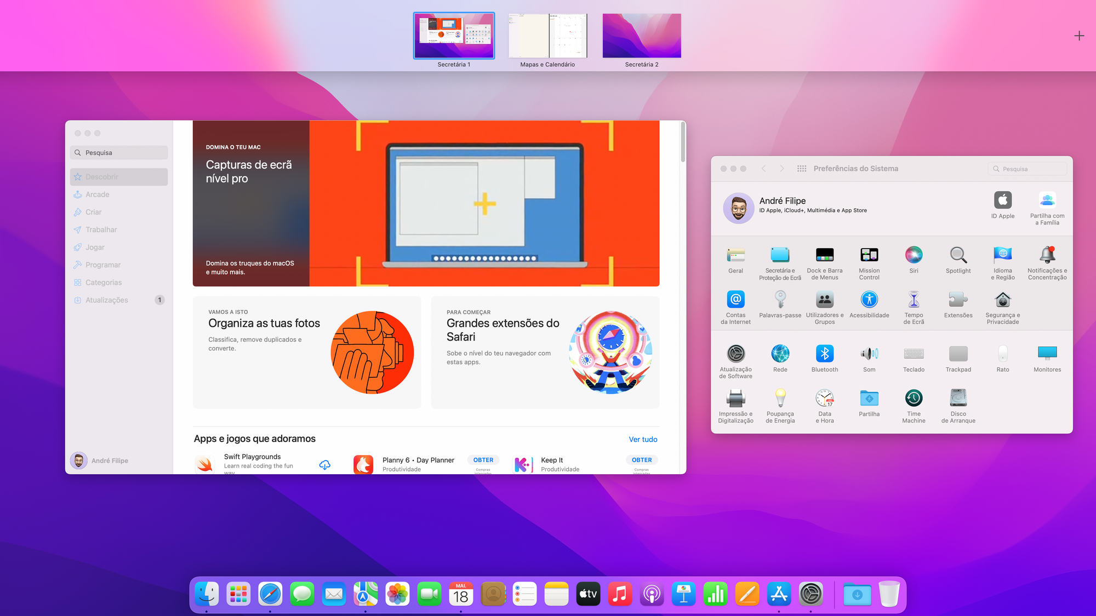The height and width of the screenshot is (616, 1096).
Task: Open Secretária e Proteção de Ecrã pane
Action: tap(780, 263)
